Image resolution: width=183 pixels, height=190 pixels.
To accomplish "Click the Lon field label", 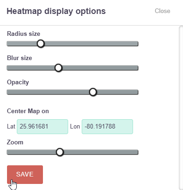I will (75, 126).
